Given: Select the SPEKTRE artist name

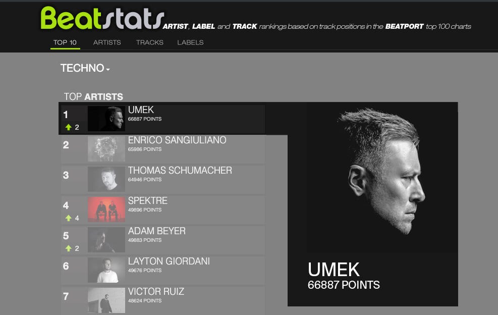Looking at the screenshot, I should tap(148, 200).
